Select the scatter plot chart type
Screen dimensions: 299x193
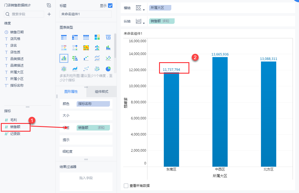(86, 69)
